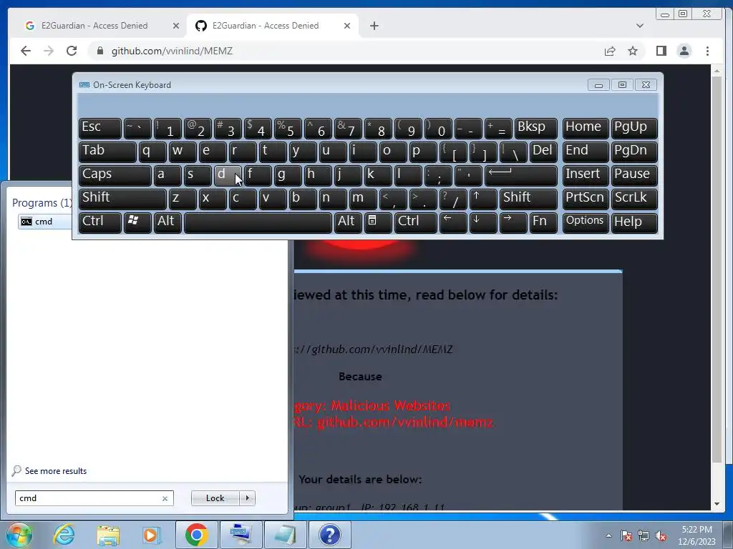Click the PrtScn key
The image size is (733, 549).
tap(586, 199)
